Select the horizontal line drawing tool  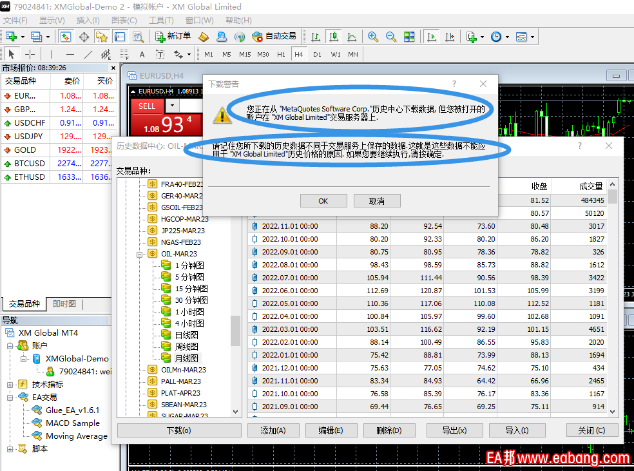click(x=70, y=54)
